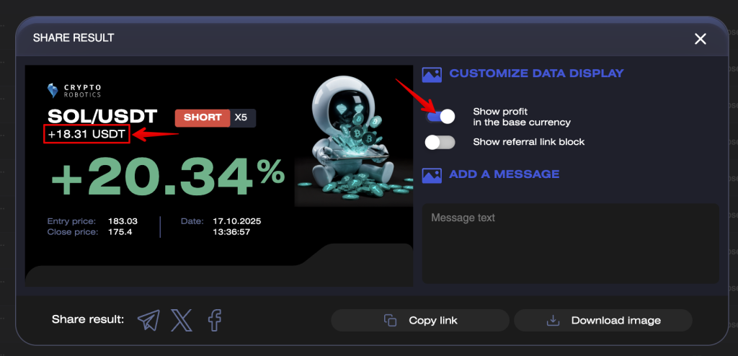Close the Share Result dialog
The width and height of the screenshot is (738, 356).
(700, 39)
